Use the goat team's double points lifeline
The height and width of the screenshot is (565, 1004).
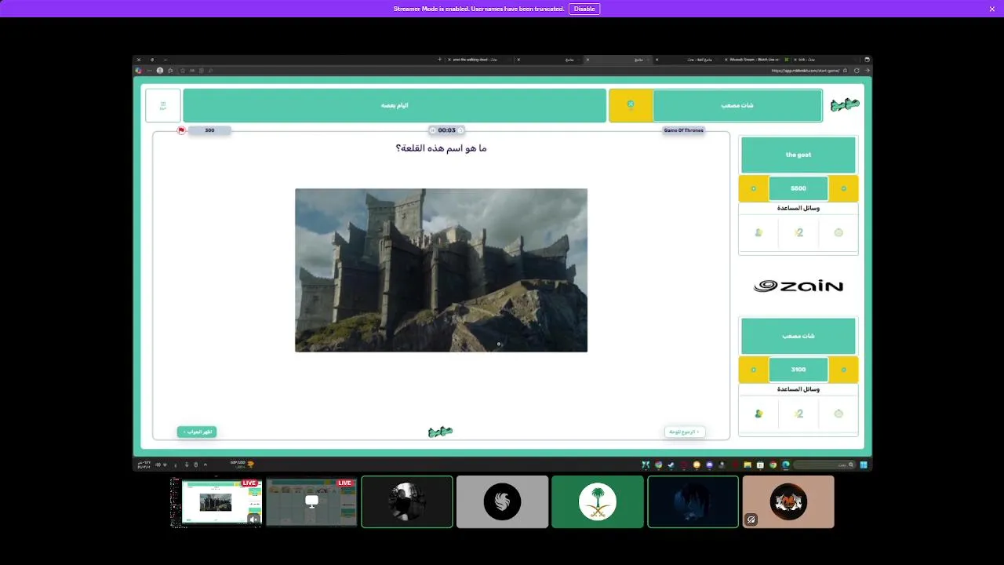(x=798, y=232)
